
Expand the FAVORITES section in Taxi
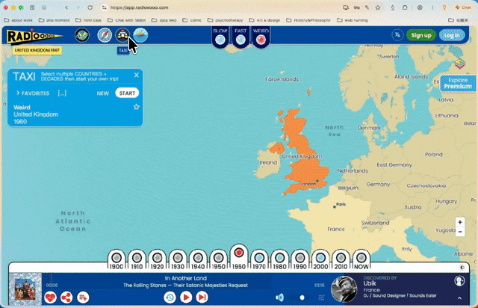(x=33, y=93)
